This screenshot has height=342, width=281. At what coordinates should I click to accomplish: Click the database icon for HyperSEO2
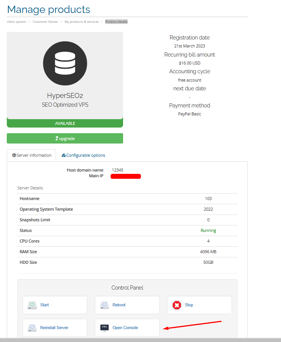coord(65,63)
